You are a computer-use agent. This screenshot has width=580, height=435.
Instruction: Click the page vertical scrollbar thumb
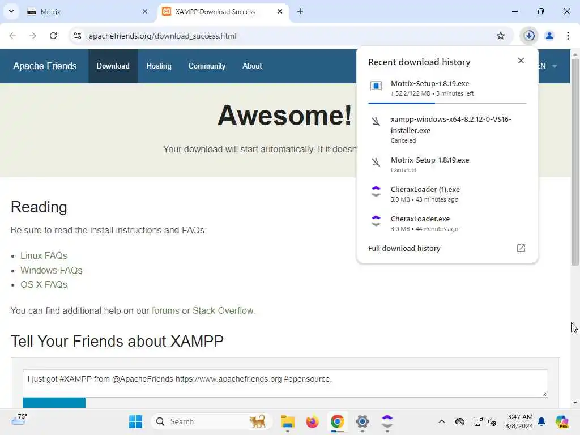[x=575, y=162]
